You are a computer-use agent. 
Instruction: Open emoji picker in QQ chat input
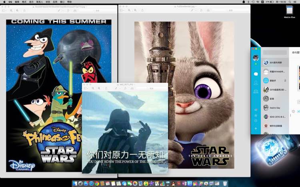(x=293, y=111)
